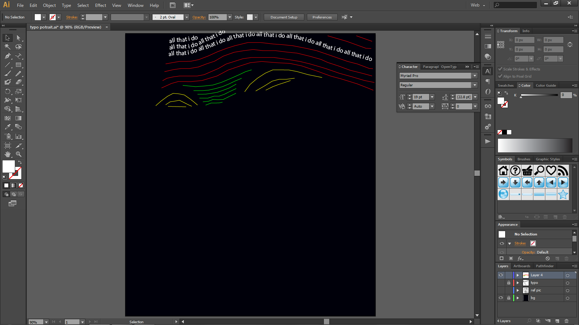
Task: Expand the zoom level dropdown at bottom left
Action: 46,322
